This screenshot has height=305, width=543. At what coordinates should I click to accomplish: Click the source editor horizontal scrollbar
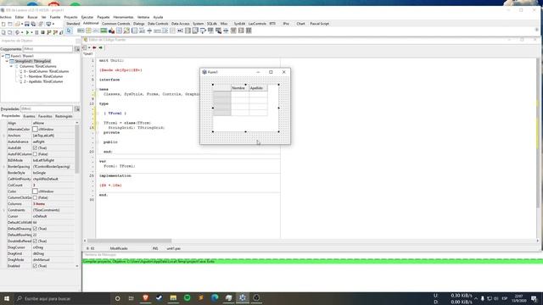[x=129, y=241]
